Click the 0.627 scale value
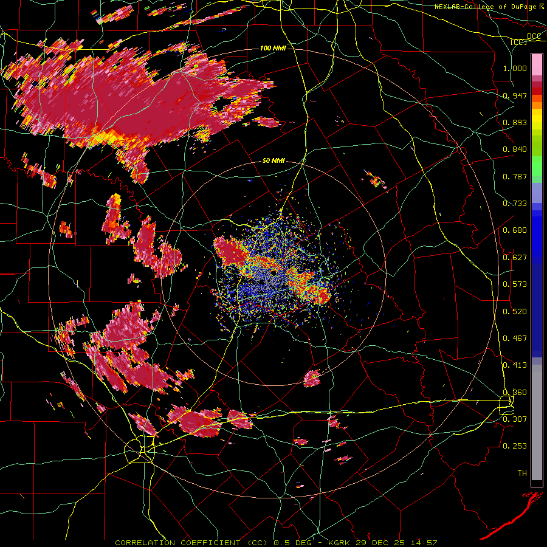This screenshot has width=547, height=547. point(515,258)
